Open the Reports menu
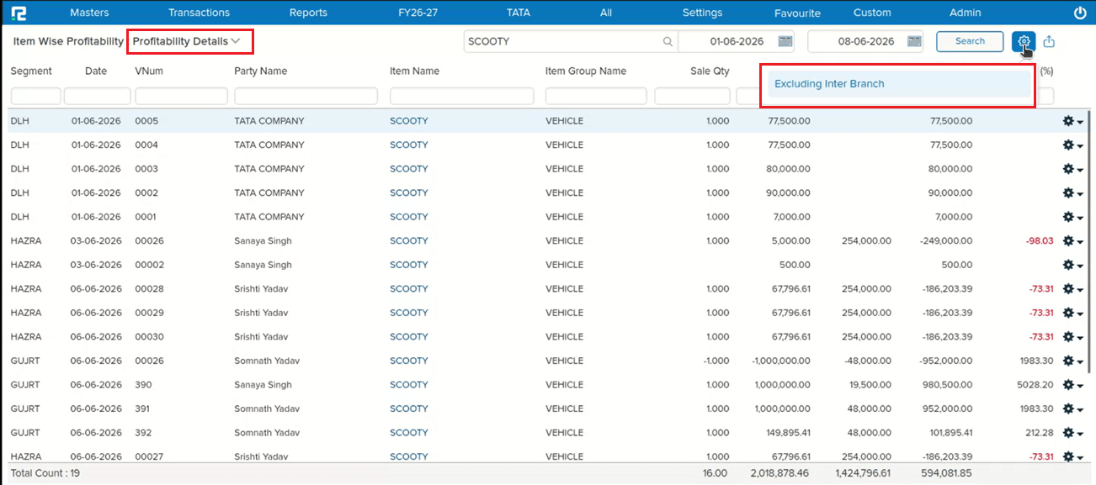The image size is (1096, 485). [308, 13]
